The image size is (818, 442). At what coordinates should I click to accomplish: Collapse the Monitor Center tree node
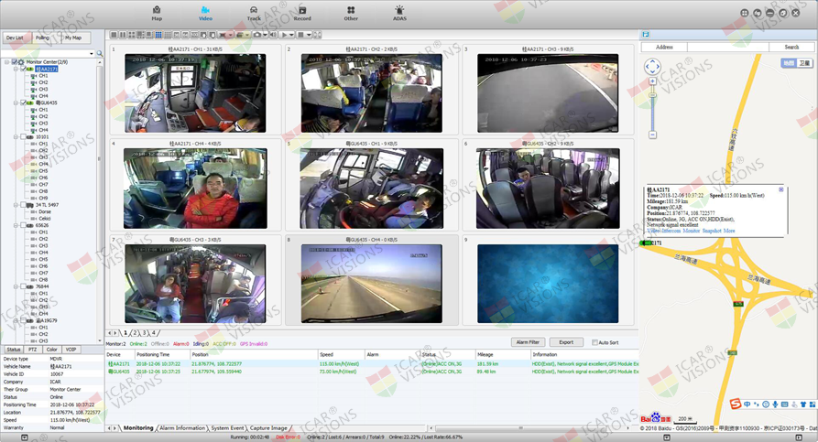point(6,62)
